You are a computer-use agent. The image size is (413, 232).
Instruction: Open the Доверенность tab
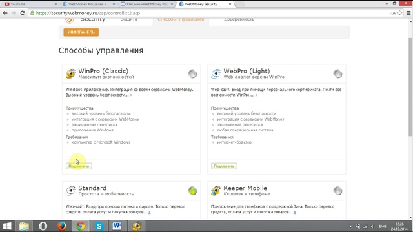(239, 19)
